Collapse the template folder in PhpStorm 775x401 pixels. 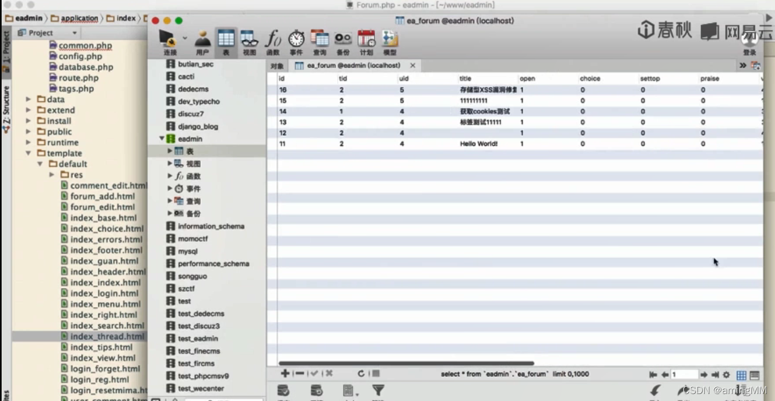[28, 153]
